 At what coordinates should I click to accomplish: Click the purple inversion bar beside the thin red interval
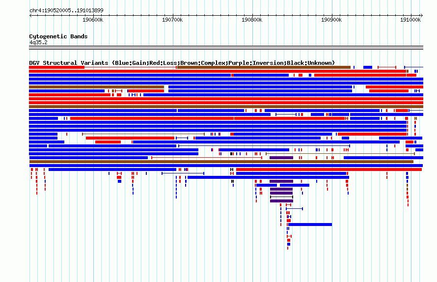281,158
